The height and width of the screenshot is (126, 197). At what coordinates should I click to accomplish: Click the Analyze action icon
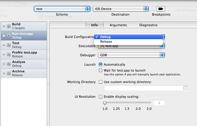tap(9, 64)
